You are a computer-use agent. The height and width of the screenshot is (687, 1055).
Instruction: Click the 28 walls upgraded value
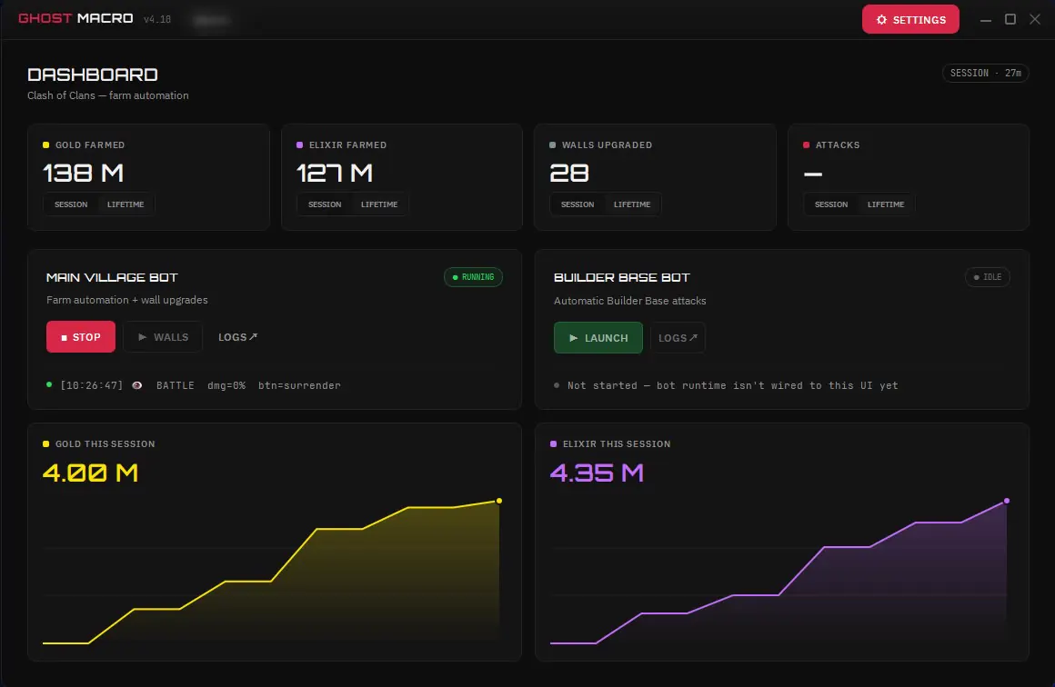569,173
